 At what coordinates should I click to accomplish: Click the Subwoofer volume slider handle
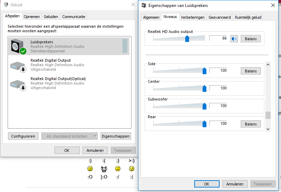[x=204, y=106]
